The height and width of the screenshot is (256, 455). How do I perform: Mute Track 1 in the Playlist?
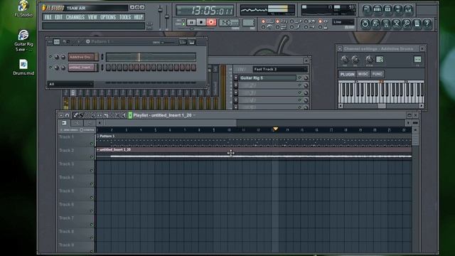[92, 144]
